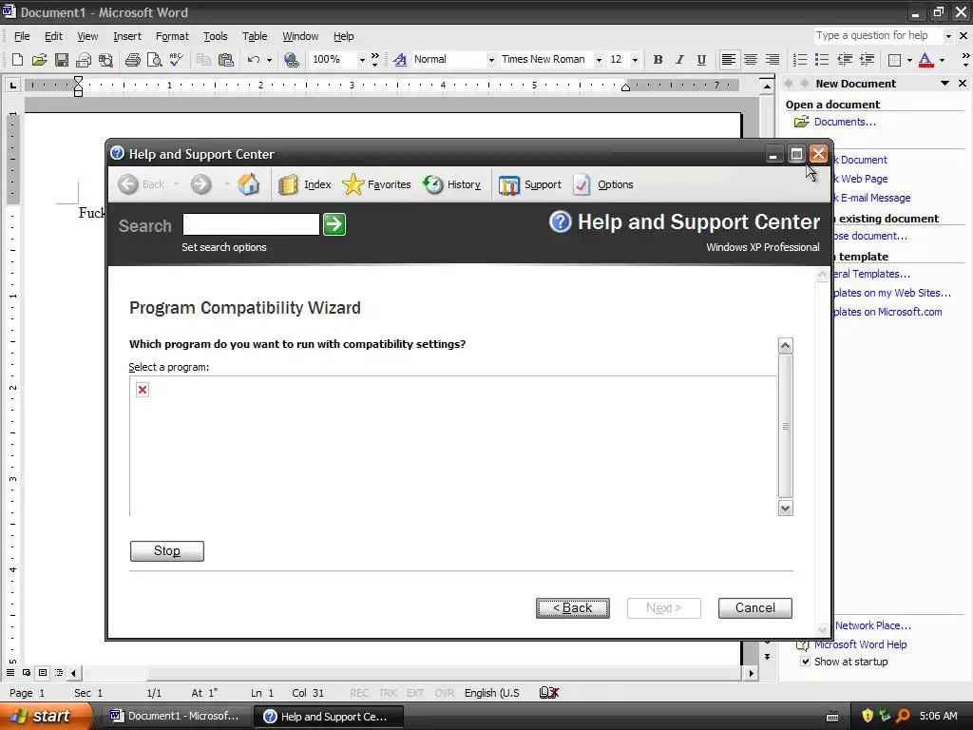Click the Stop button in the wizard
Viewport: 973px width, 730px height.
[x=167, y=550]
